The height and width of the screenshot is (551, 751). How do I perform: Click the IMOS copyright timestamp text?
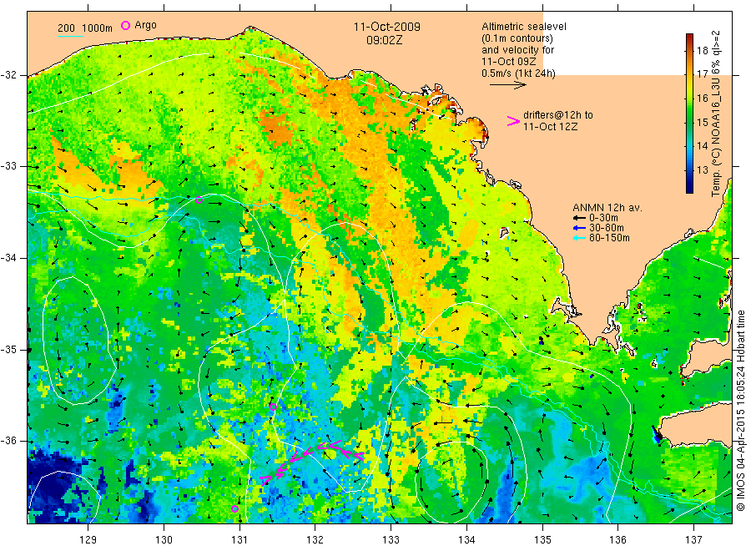[x=741, y=411]
